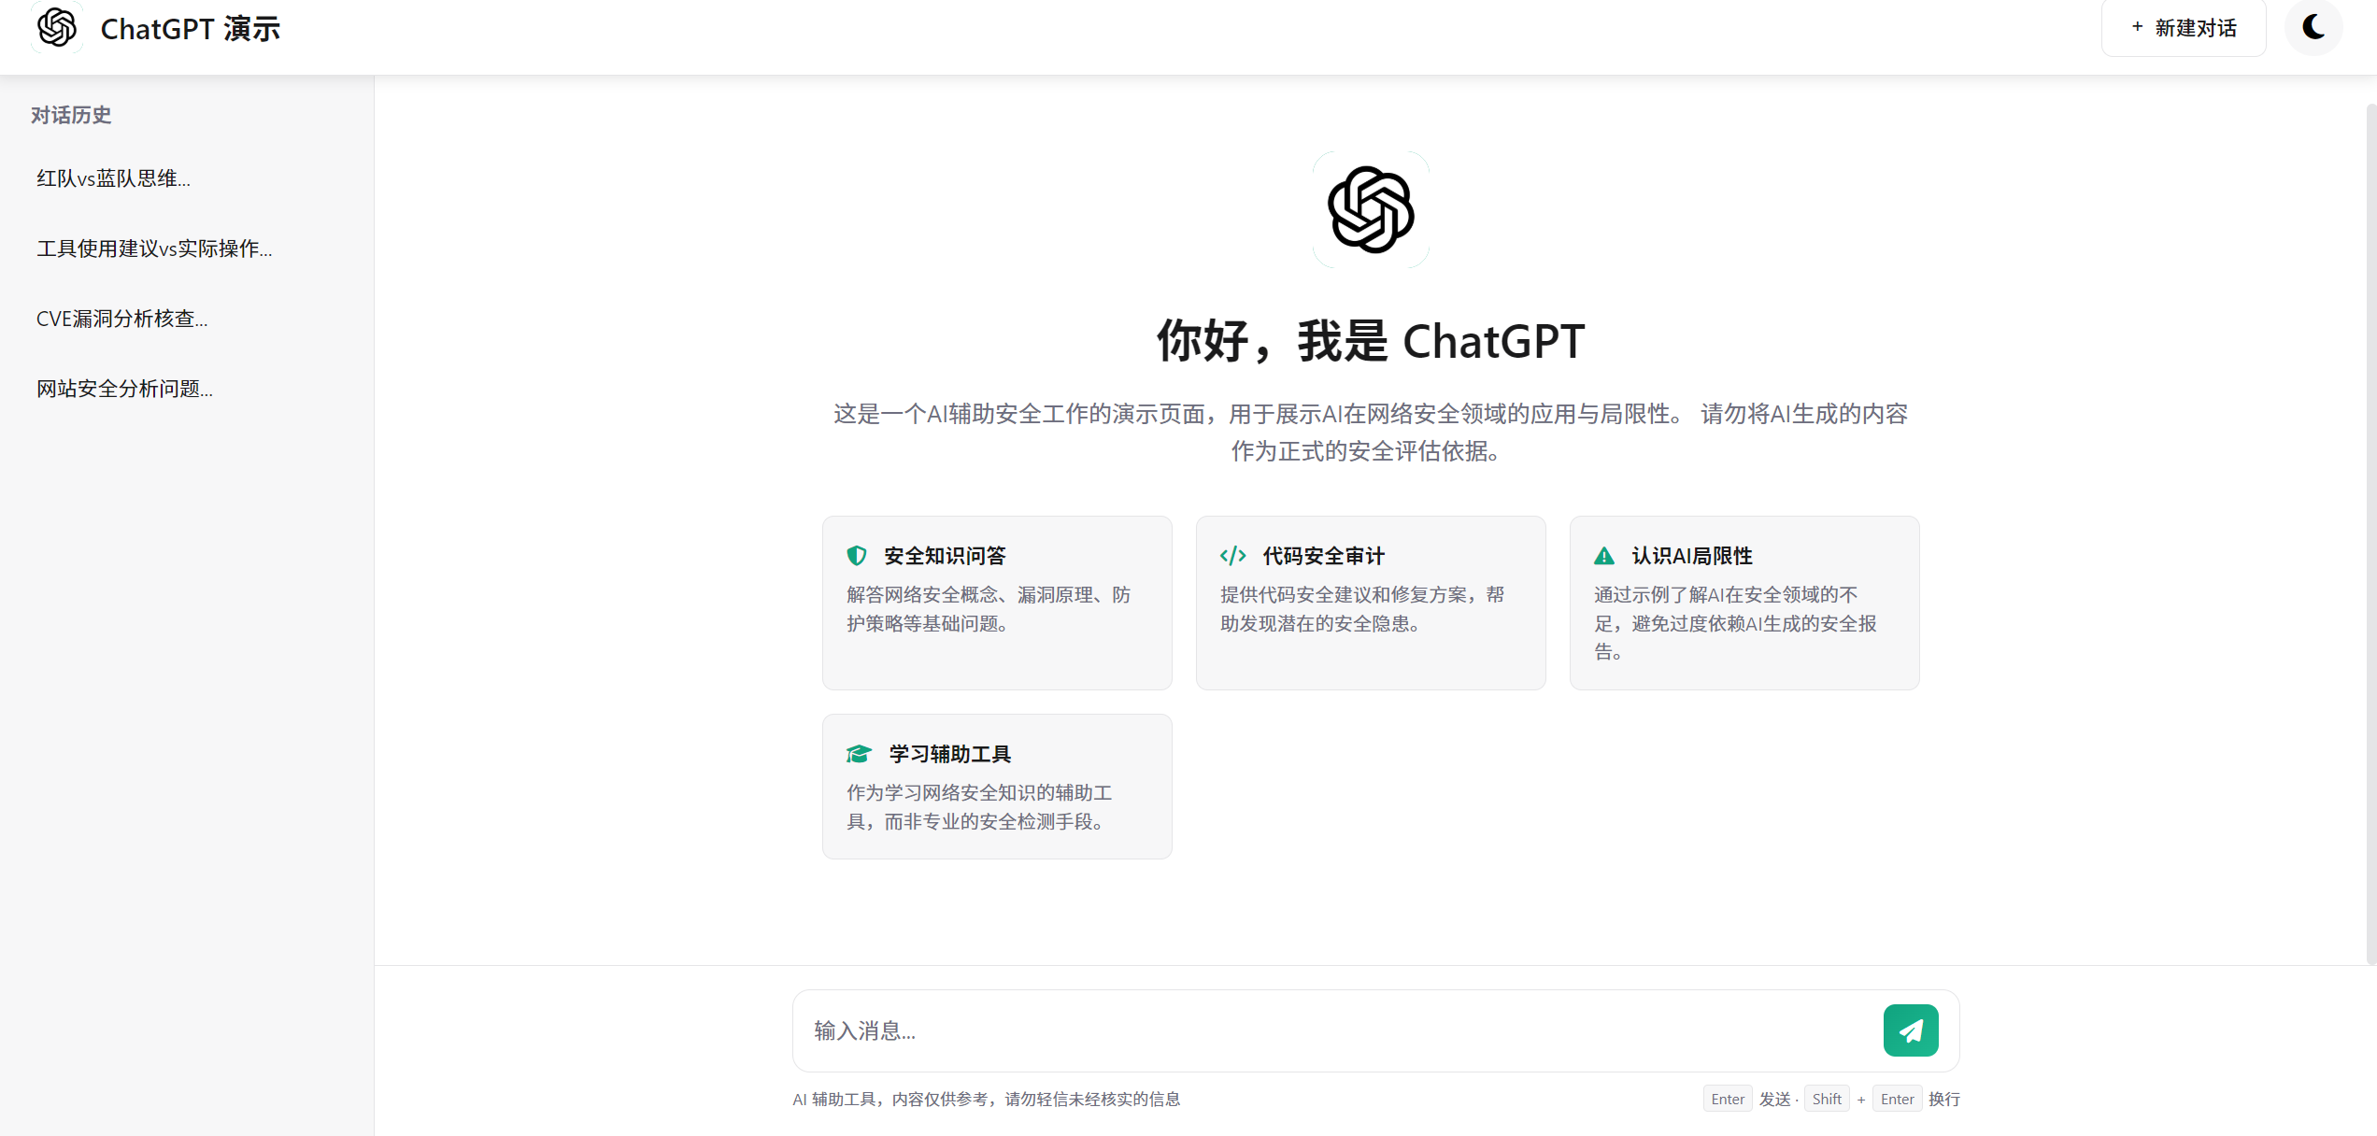The image size is (2377, 1136).
Task: Click the code brackets icon on 代码安全审计
Action: pyautogui.click(x=1233, y=556)
